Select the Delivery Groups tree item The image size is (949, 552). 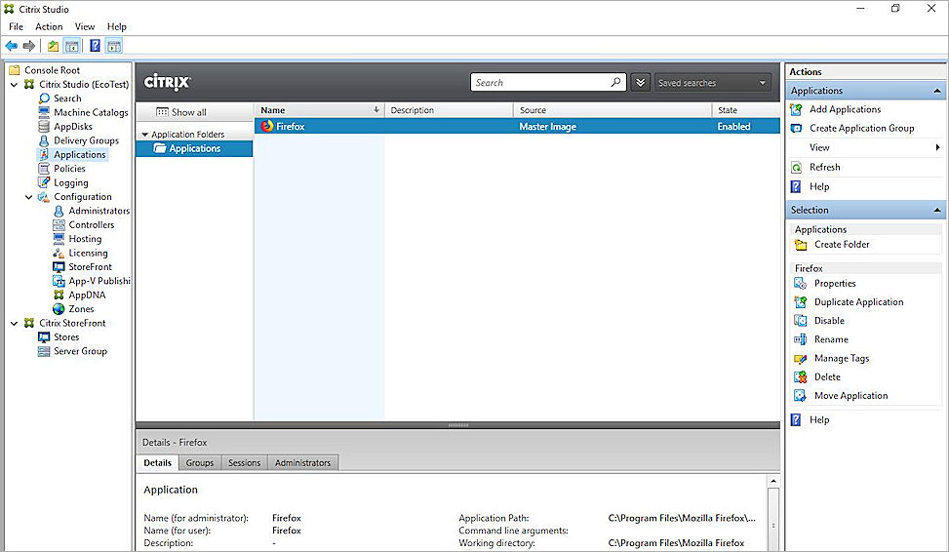coord(86,140)
